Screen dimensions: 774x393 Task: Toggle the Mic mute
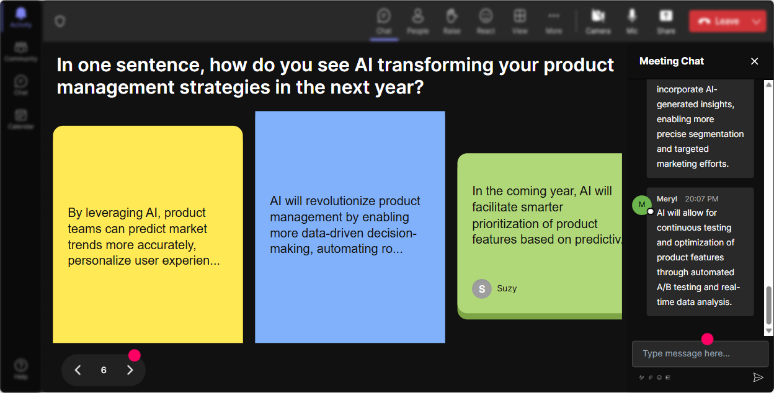pyautogui.click(x=632, y=21)
